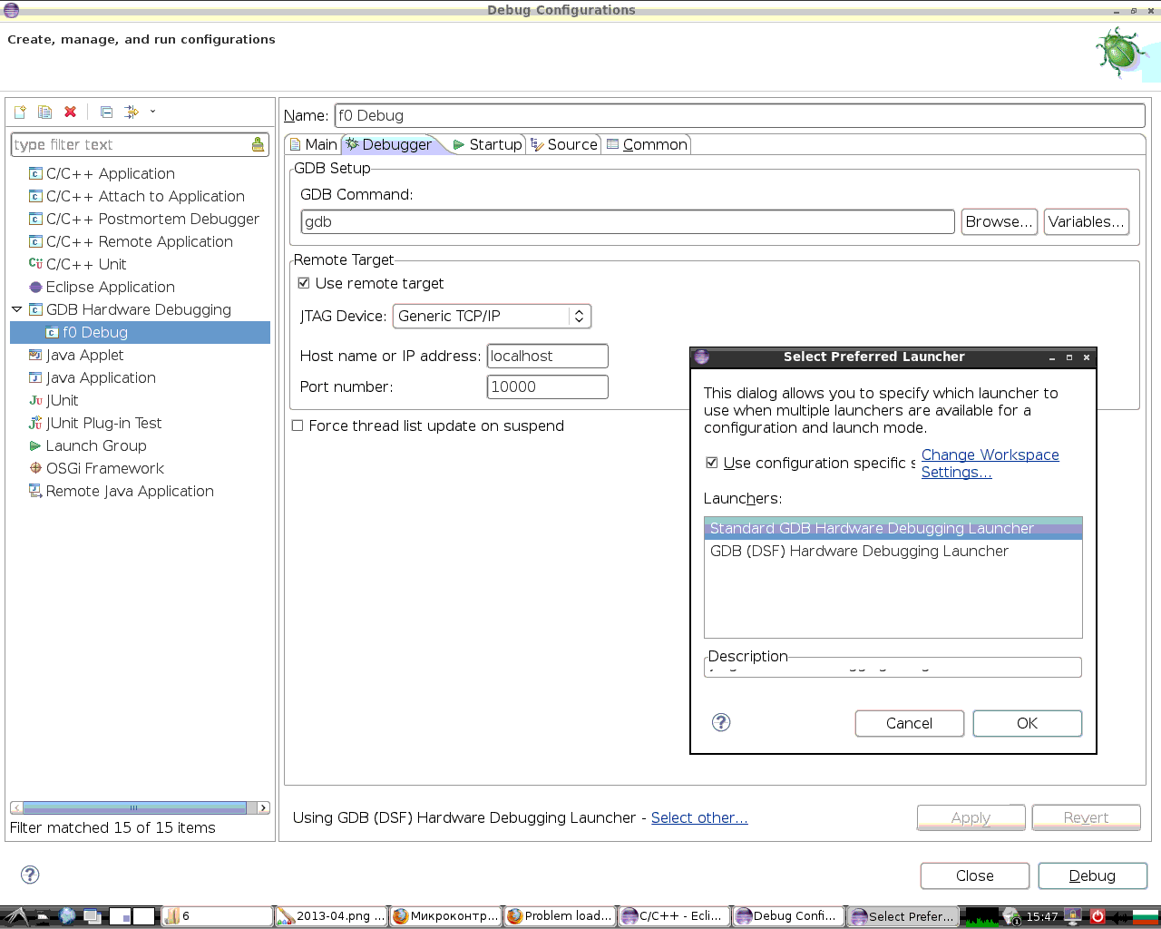Click Select other... launcher link

(x=699, y=817)
